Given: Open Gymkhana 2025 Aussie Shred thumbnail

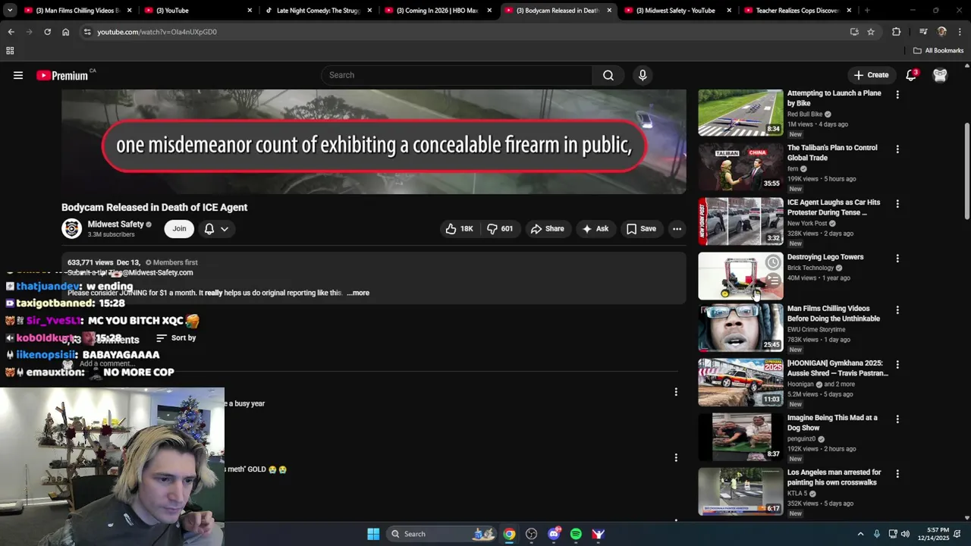Looking at the screenshot, I should tap(740, 382).
